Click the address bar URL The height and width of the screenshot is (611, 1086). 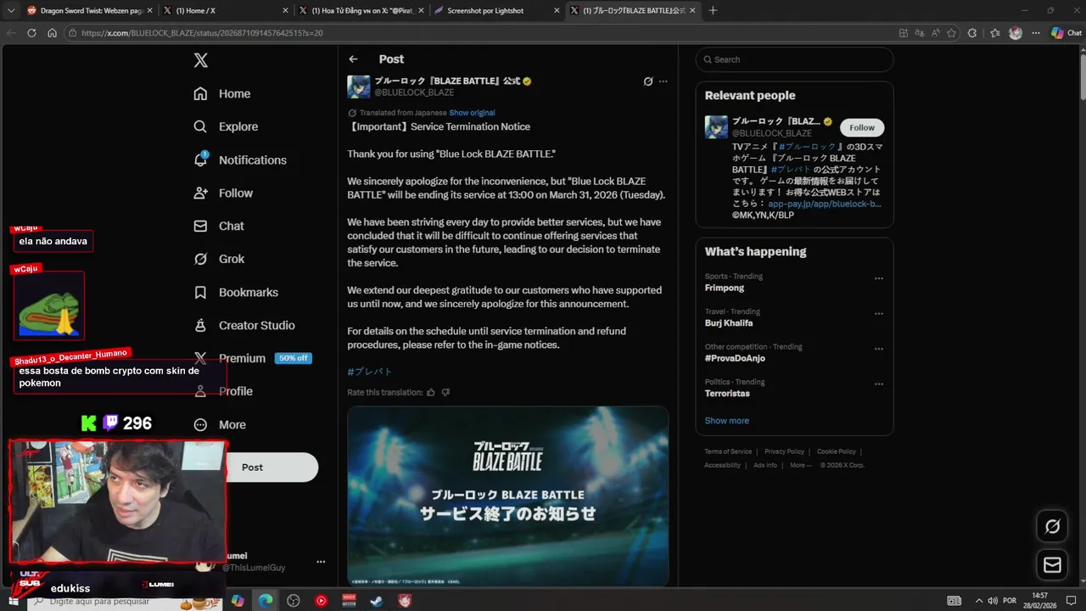click(x=202, y=33)
